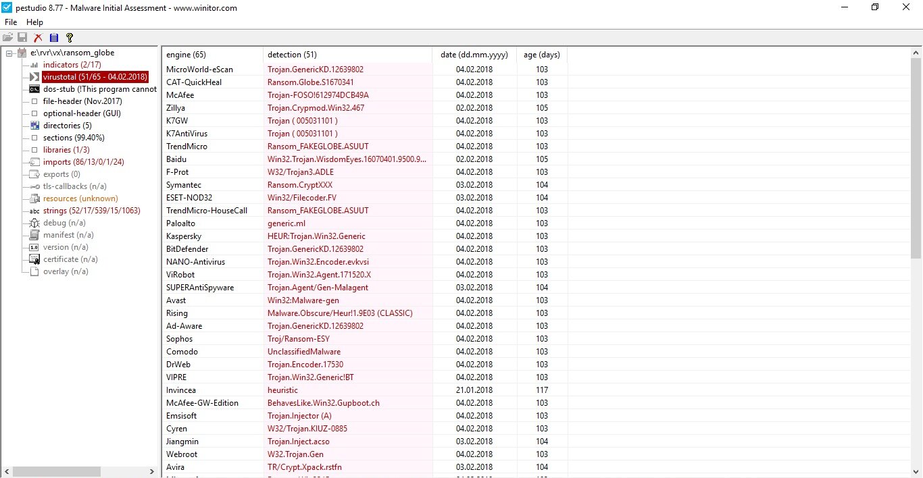Sort by the detection (51) column header
923x478 pixels.
coord(347,55)
